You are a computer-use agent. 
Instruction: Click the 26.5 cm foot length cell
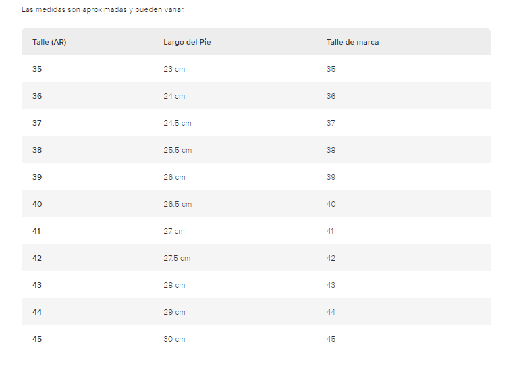[178, 204]
